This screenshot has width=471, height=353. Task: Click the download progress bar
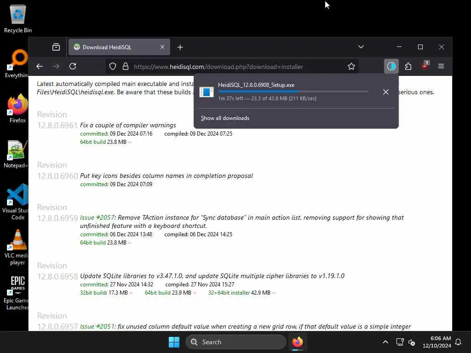tap(293, 91)
